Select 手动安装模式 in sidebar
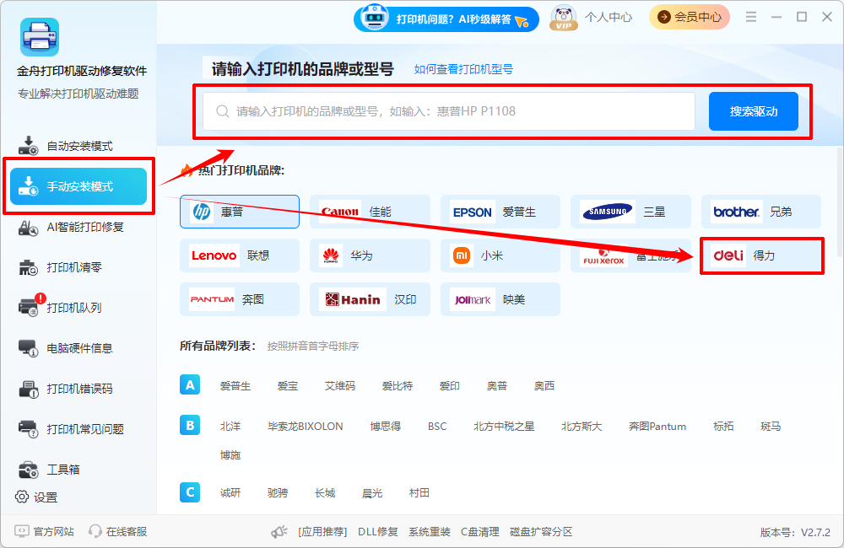Screen dimensions: 844x548 tap(78, 186)
